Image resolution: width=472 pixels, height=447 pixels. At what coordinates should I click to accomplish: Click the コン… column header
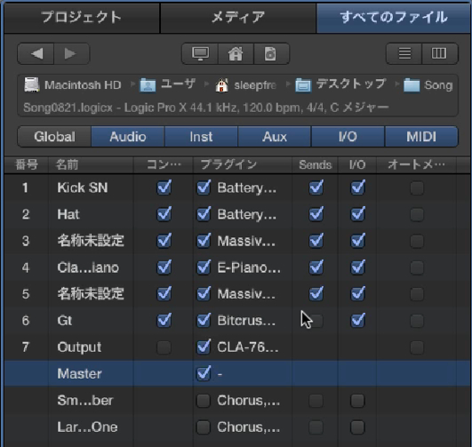pos(164,164)
